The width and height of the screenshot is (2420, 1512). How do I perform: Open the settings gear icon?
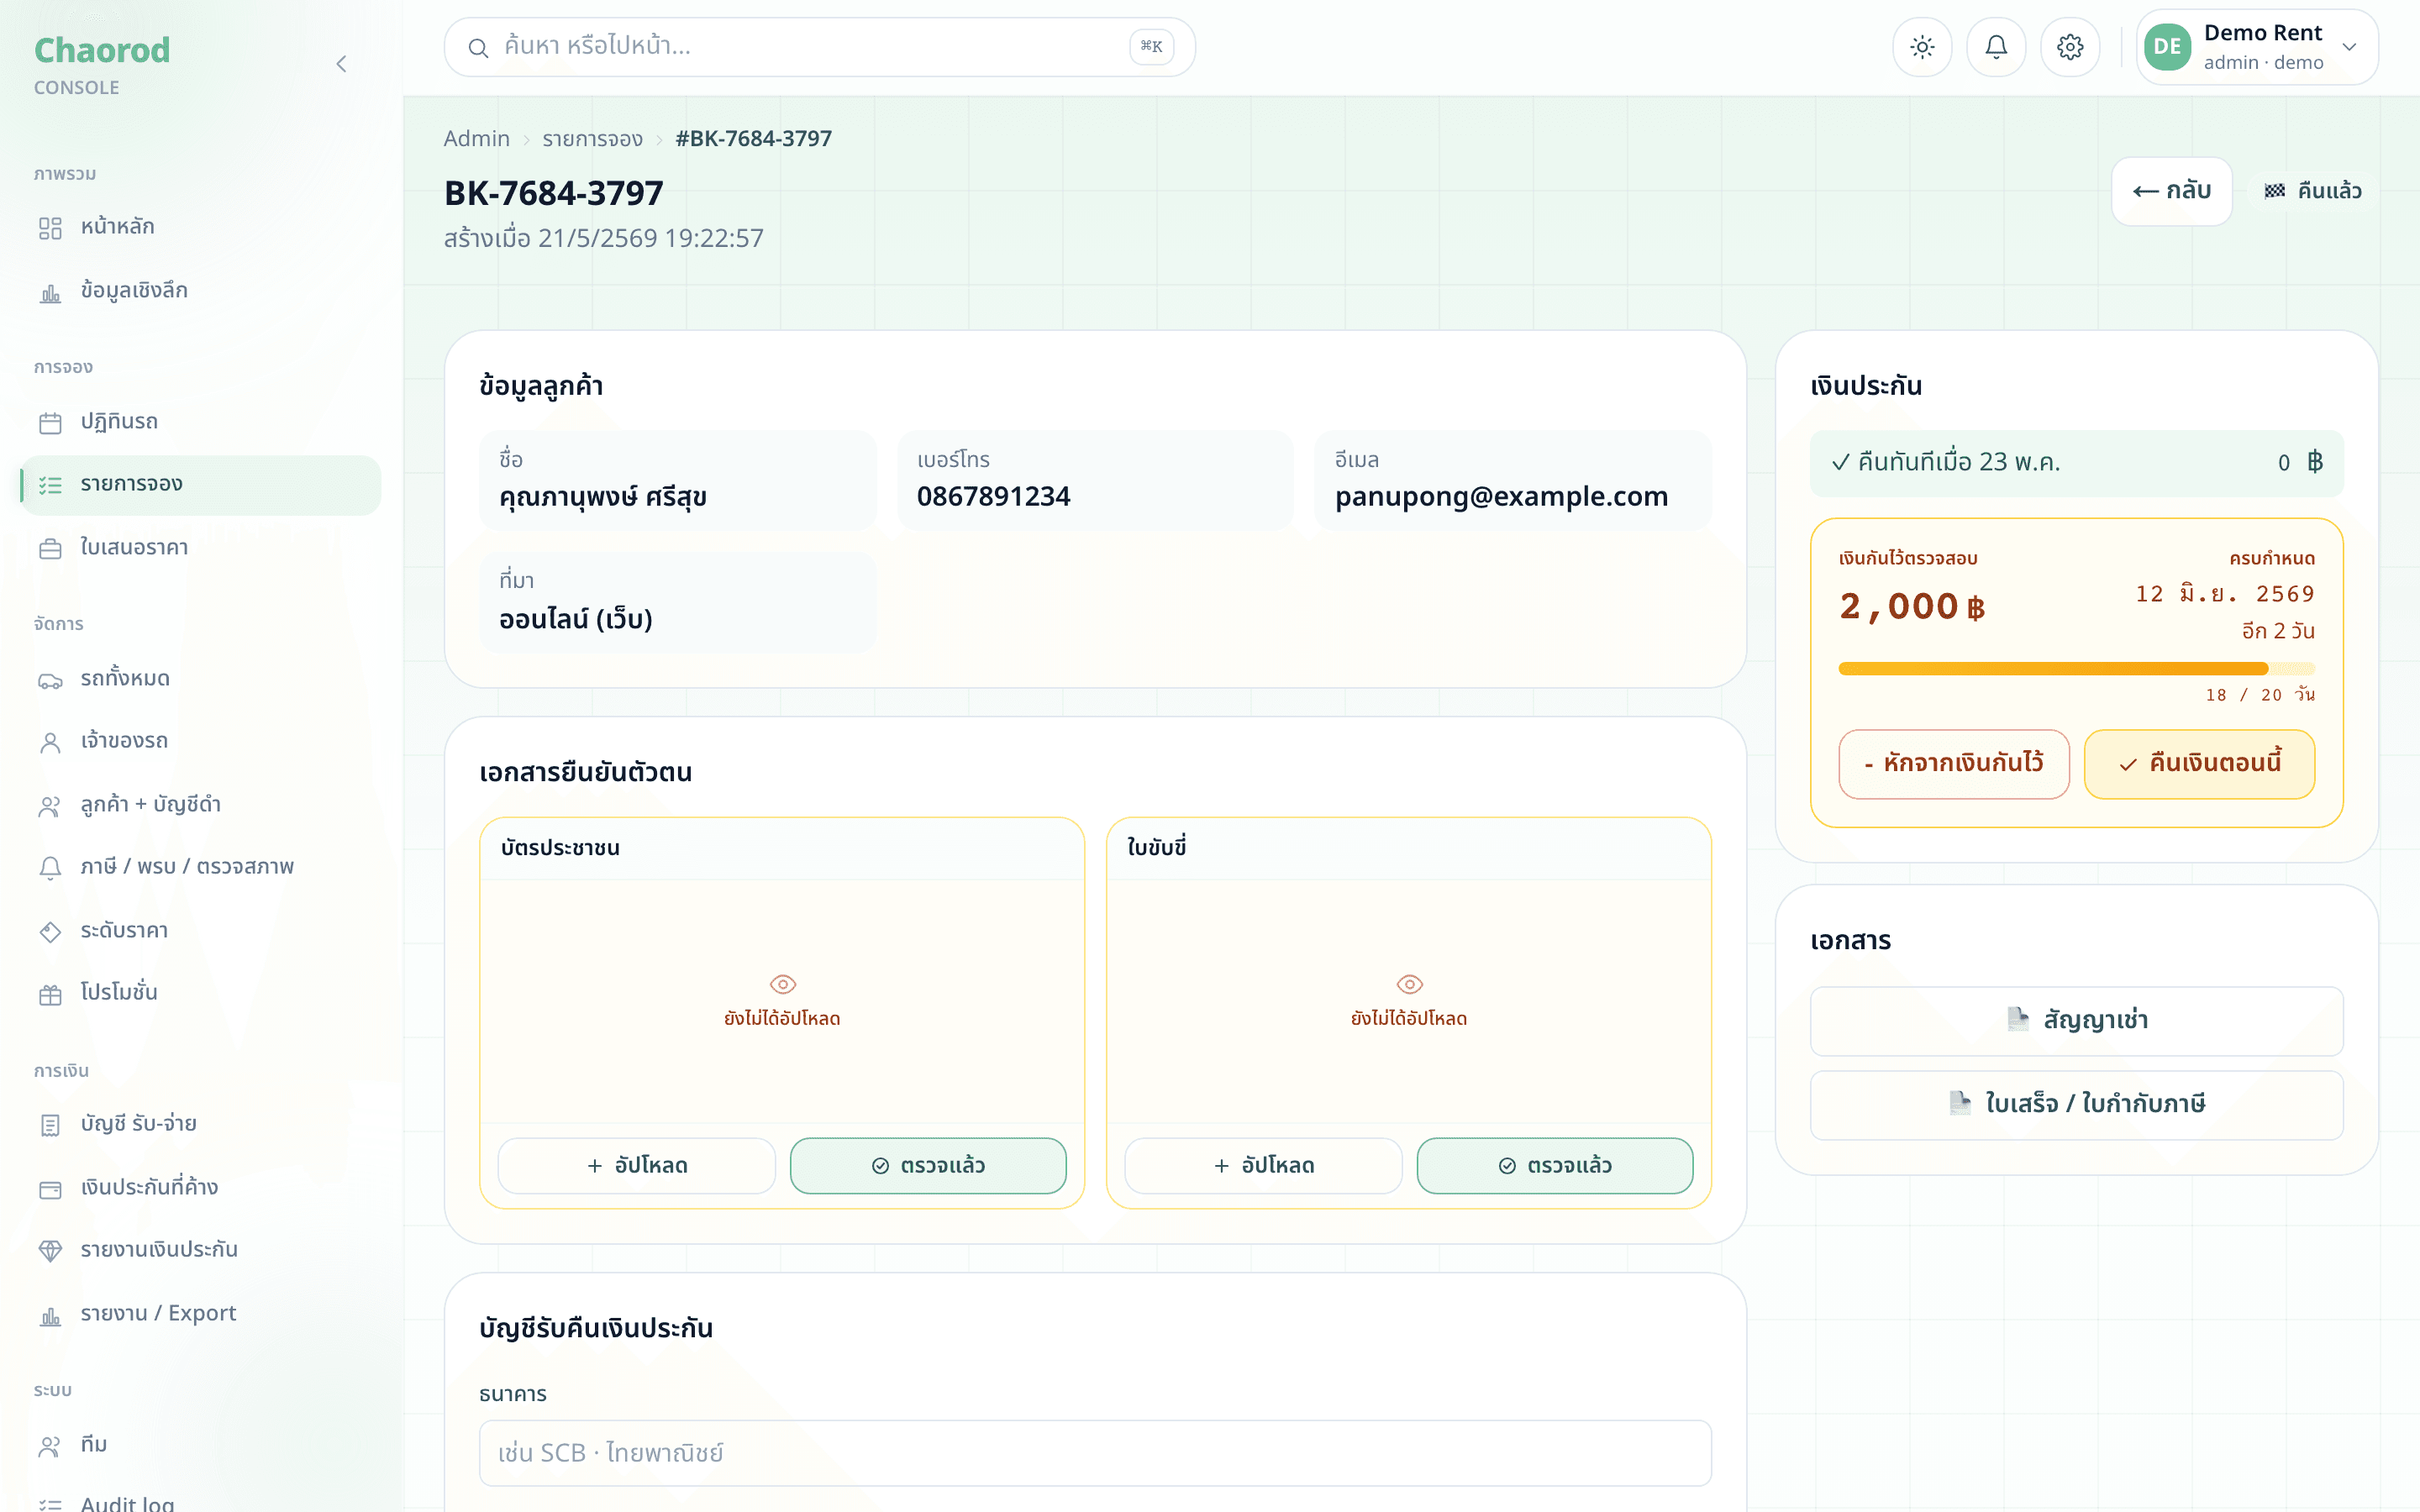pyautogui.click(x=2070, y=47)
